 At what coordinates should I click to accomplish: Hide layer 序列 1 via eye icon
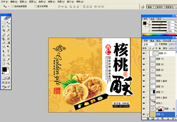pyautogui.click(x=144, y=103)
